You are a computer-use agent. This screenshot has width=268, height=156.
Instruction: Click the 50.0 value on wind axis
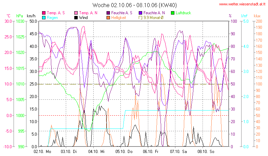click(33, 21)
